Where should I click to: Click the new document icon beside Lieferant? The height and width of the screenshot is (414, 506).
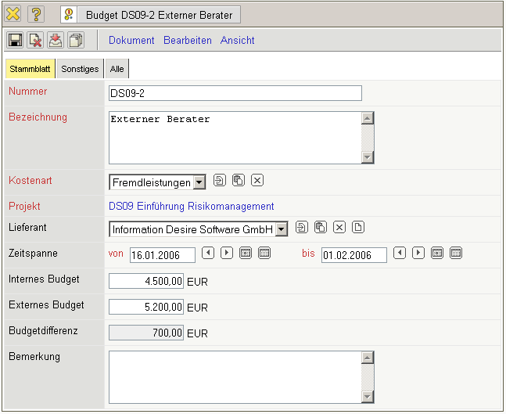(358, 228)
